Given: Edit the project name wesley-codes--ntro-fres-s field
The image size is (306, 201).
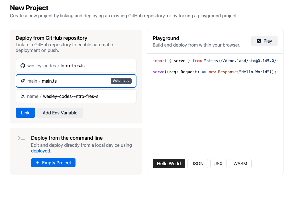Looking at the screenshot, I should 76,97.
